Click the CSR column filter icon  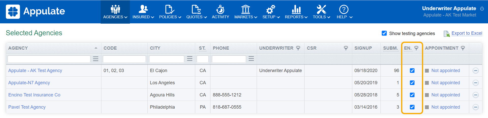[346, 48]
